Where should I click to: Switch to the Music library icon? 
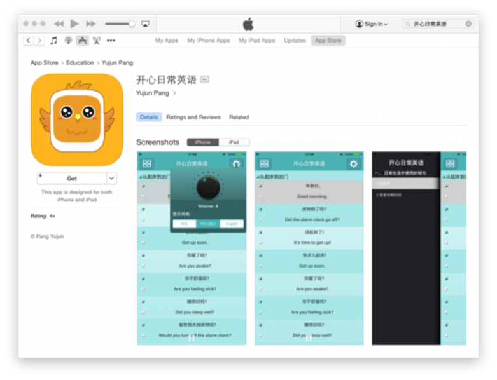click(54, 41)
